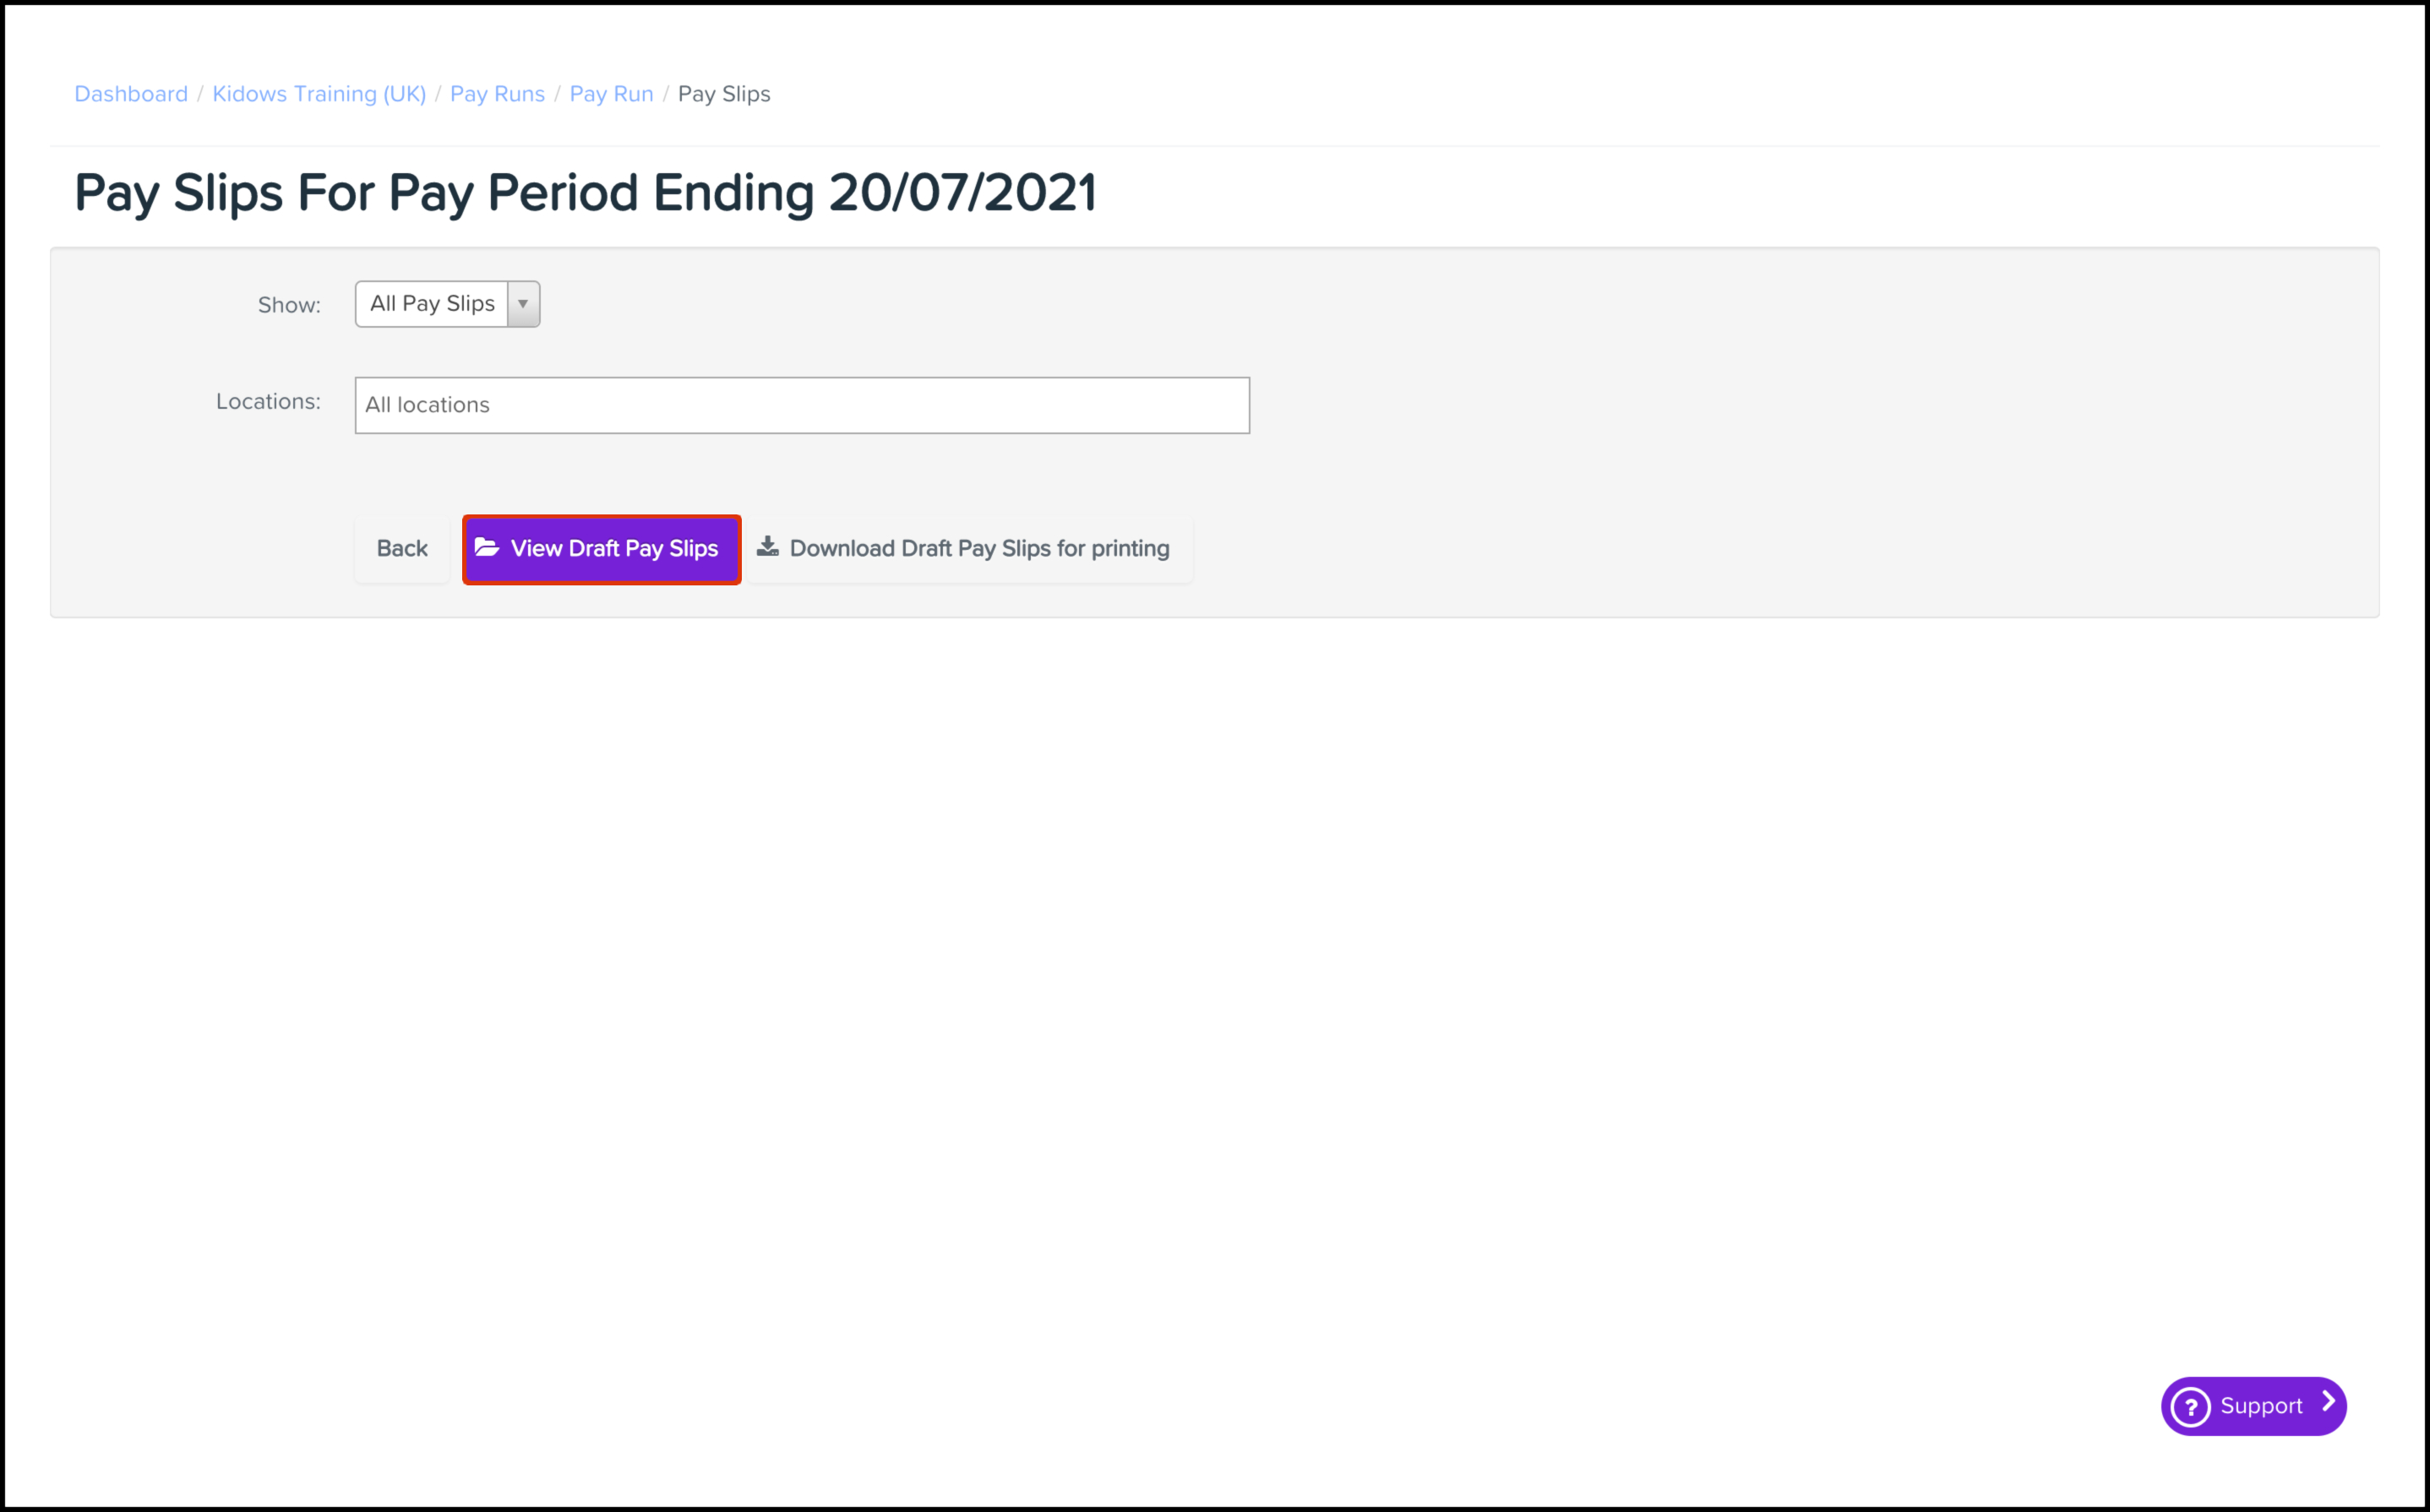Viewport: 2430px width, 1512px height.
Task: Click the question mark Support icon
Action: pos(2190,1406)
